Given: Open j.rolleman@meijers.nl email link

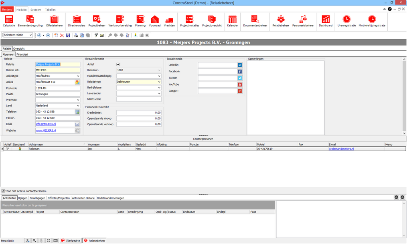Looking at the screenshot, I should [341, 149].
